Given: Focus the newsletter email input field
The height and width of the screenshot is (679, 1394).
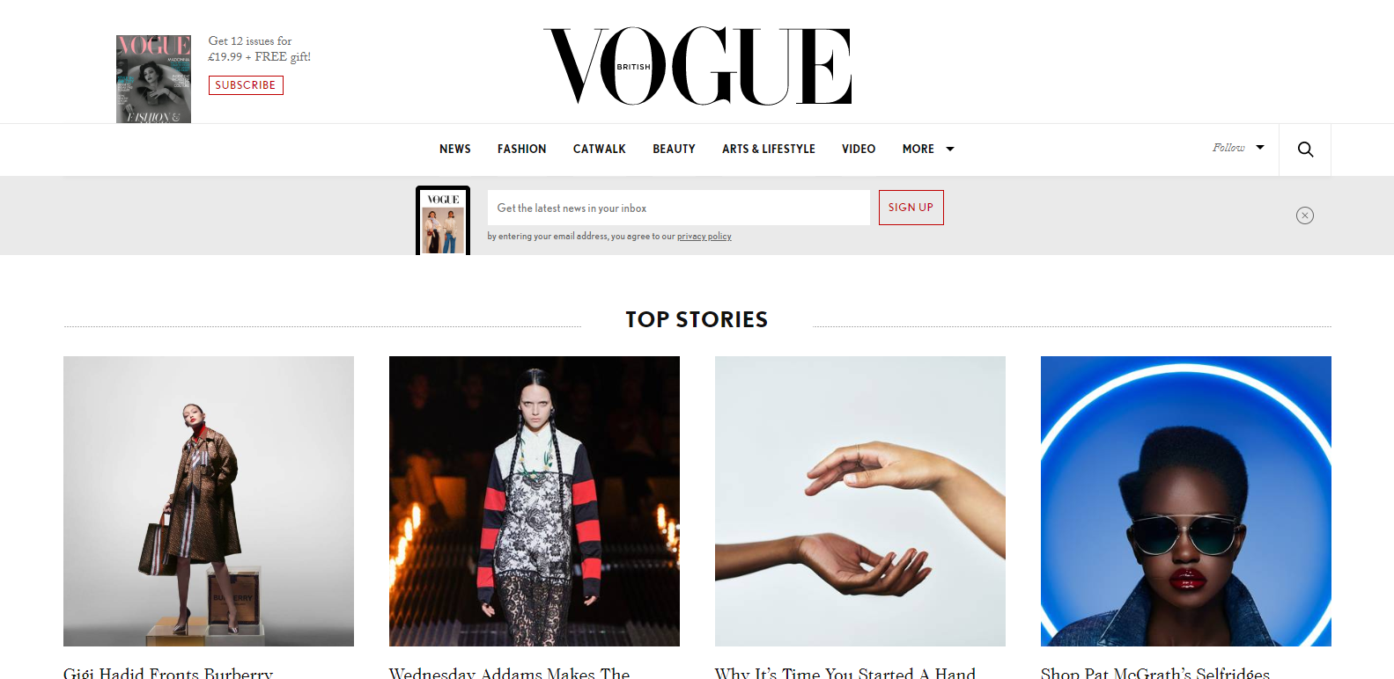Looking at the screenshot, I should pyautogui.click(x=679, y=208).
